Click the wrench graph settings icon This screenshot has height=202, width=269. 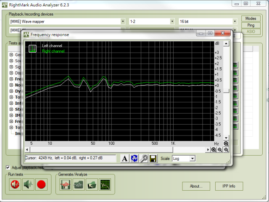[x=144, y=158]
